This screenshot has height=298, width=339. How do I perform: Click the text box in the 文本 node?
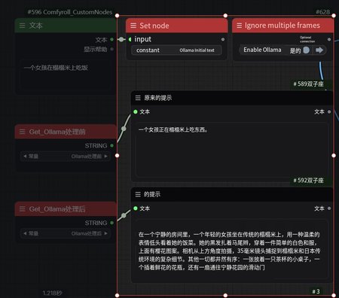click(66, 75)
